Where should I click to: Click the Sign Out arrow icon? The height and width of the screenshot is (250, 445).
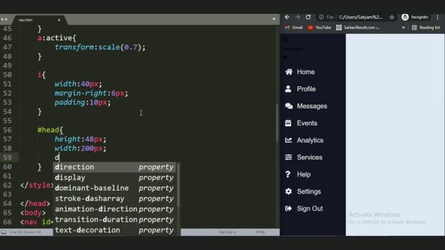(x=289, y=208)
